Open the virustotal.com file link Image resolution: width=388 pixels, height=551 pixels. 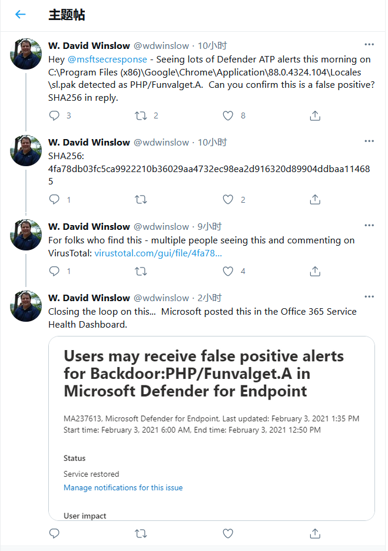pos(158,253)
